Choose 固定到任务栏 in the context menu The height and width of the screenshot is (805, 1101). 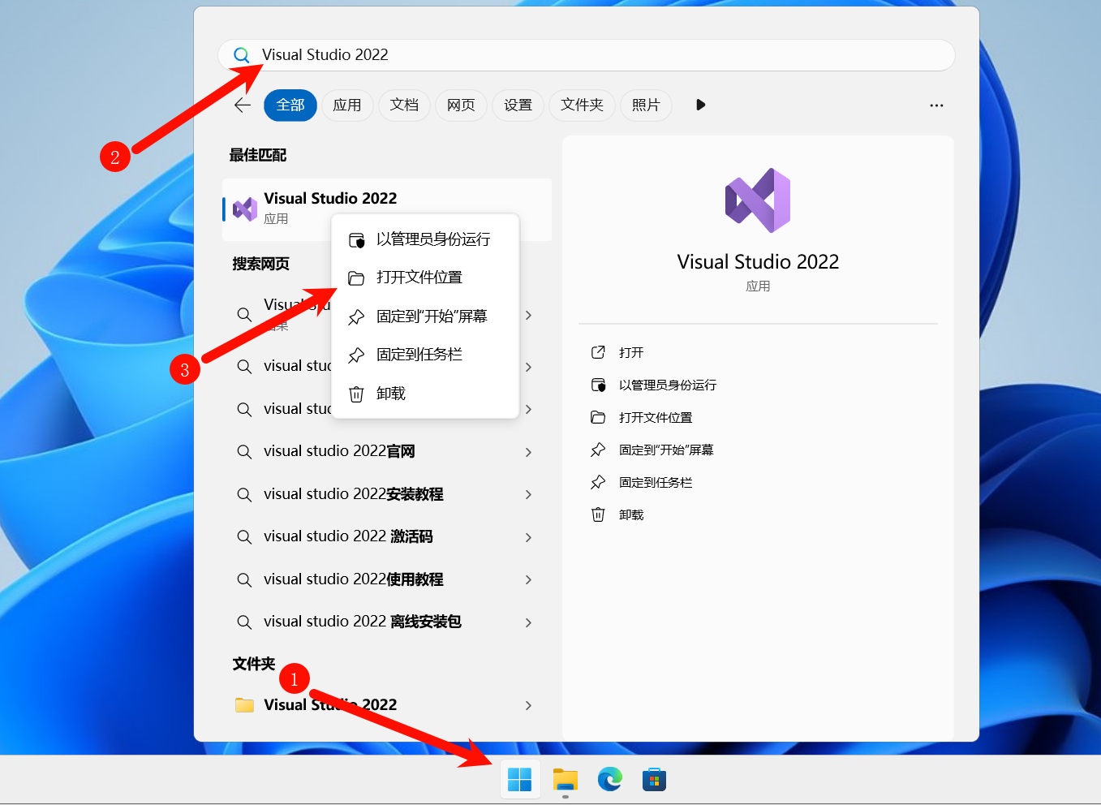coord(425,355)
